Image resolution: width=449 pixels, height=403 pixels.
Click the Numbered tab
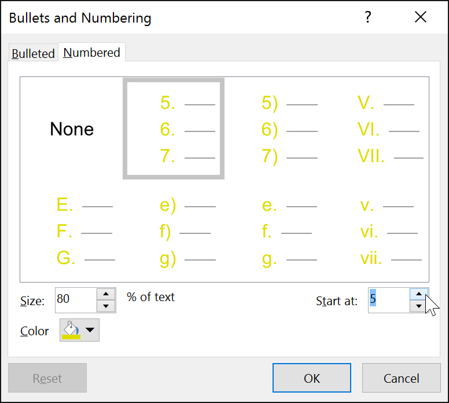point(92,53)
